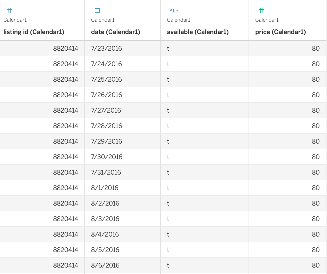Select the listing id (Calendar1) column header
327x274 pixels.
pyautogui.click(x=34, y=32)
